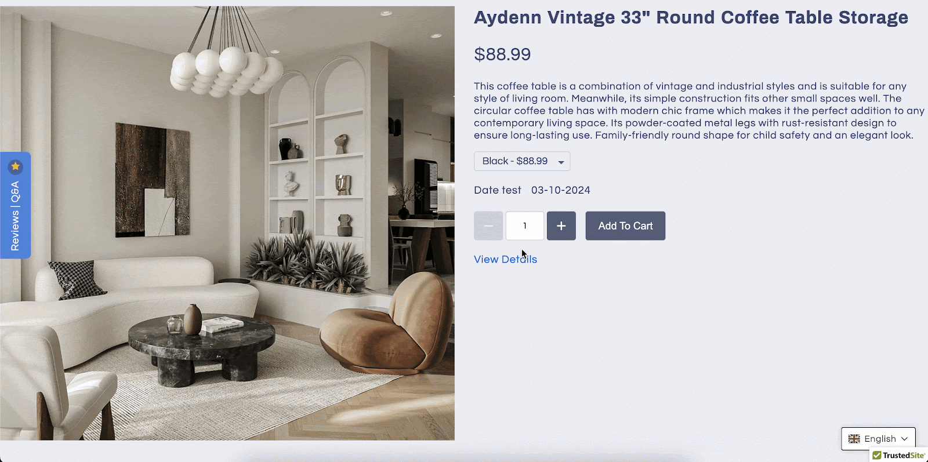The height and width of the screenshot is (462, 928).
Task: Open the TrustedSite certification badge
Action: [x=899, y=456]
